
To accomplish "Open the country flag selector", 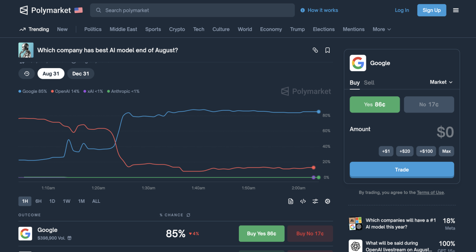I will click(x=78, y=10).
